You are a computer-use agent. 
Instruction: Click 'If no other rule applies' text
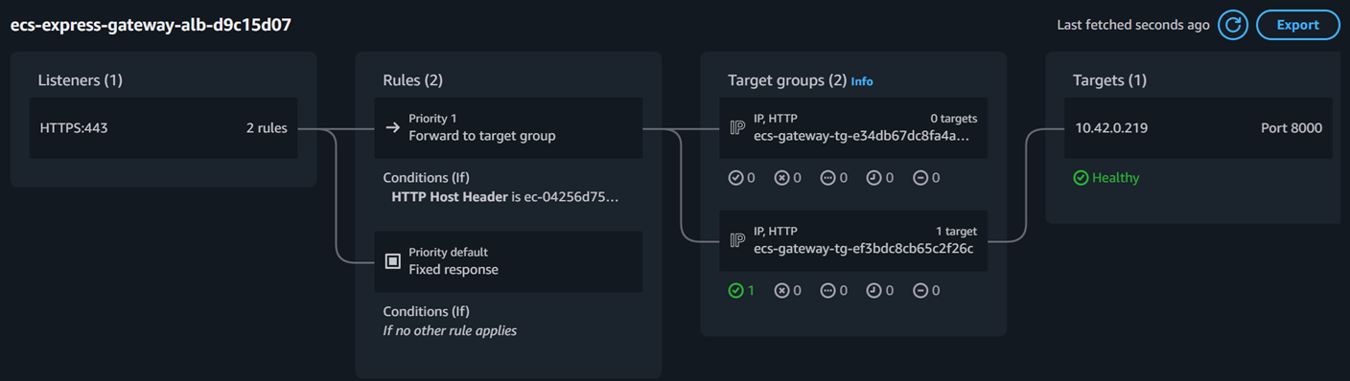[x=450, y=331]
